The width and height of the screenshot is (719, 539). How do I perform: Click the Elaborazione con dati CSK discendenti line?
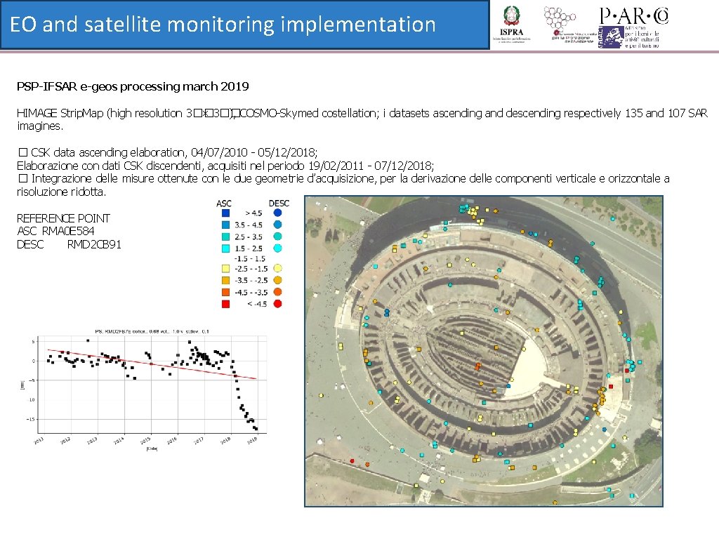coord(225,166)
